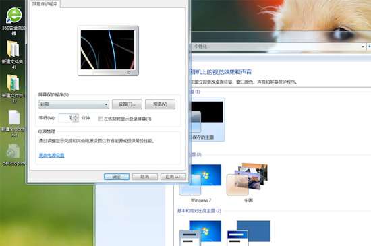This screenshot has width=371, height=246.
Task: Decrease wait minutes with down arrow
Action: pos(76,120)
